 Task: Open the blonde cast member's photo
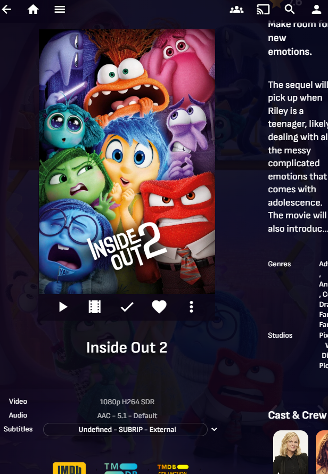click(291, 452)
